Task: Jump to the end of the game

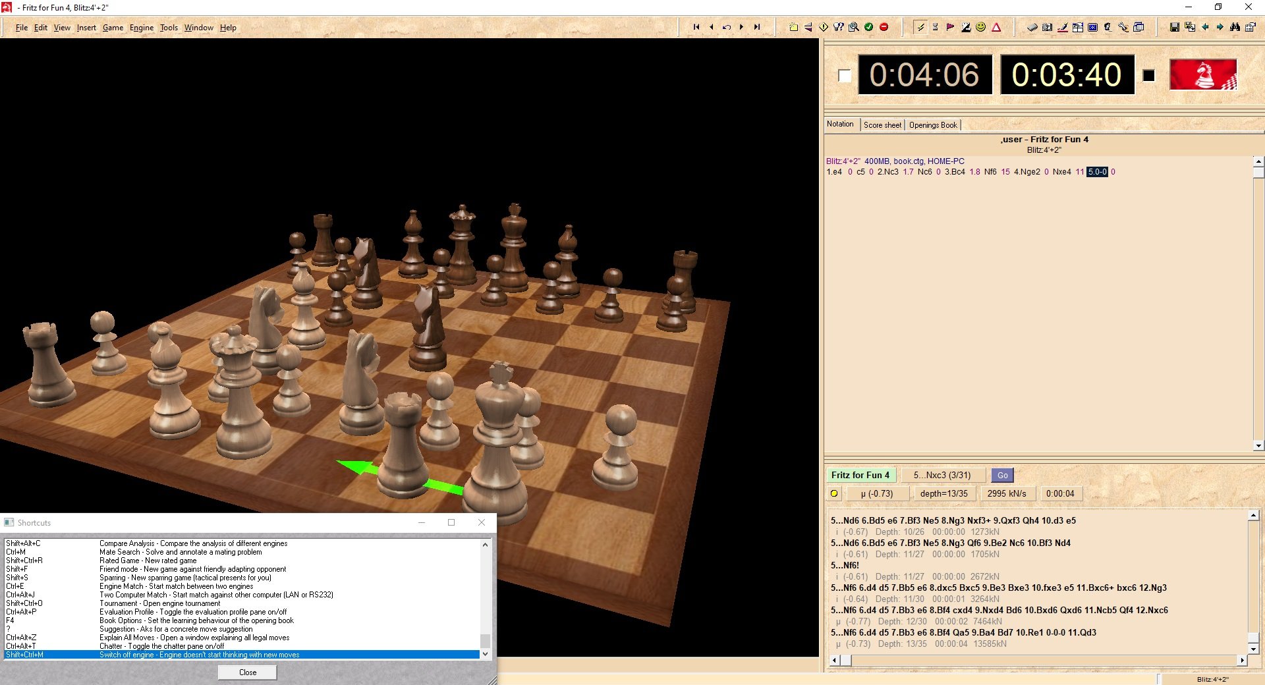Action: (757, 27)
